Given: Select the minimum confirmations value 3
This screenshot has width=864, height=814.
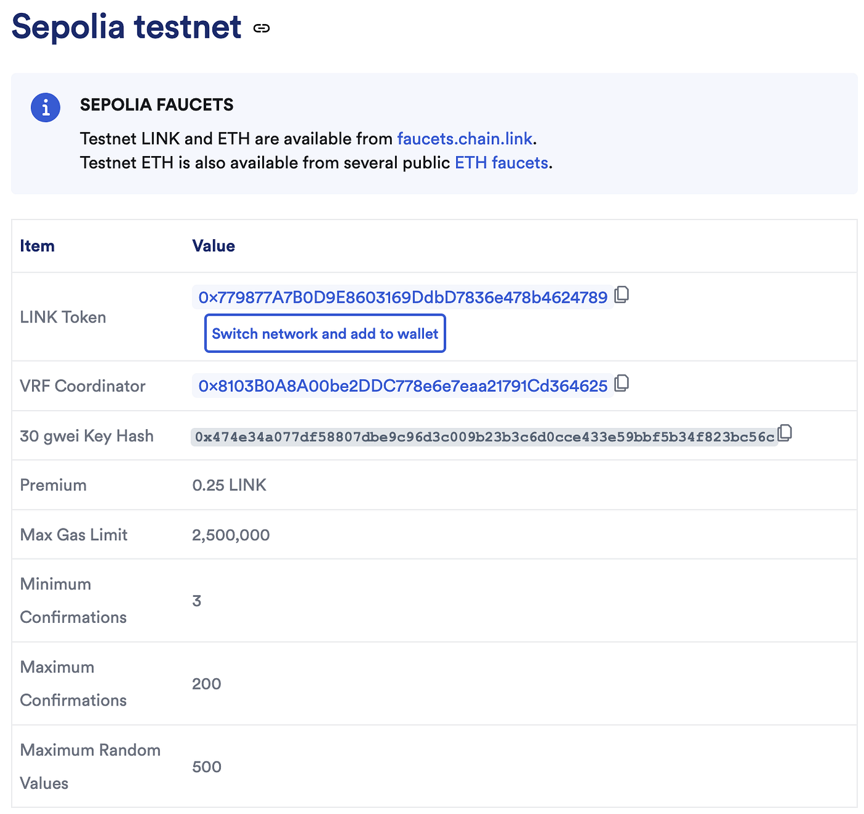Looking at the screenshot, I should point(197,601).
